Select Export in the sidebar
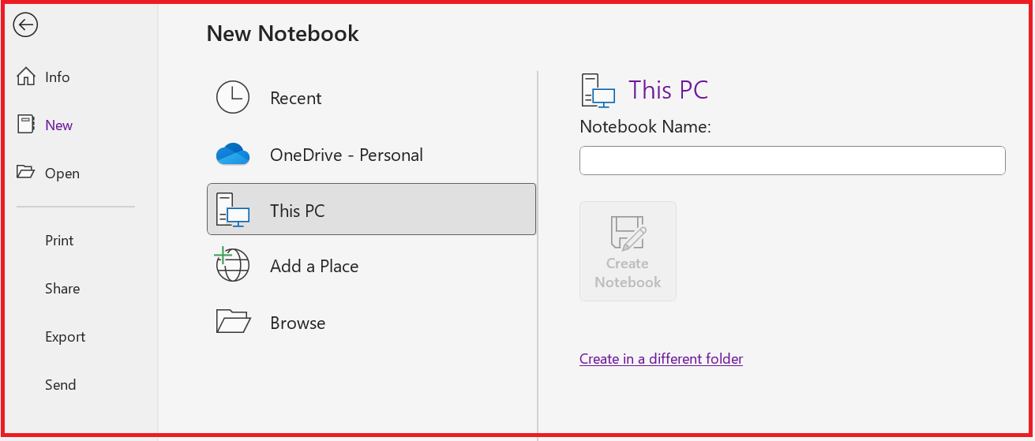The width and height of the screenshot is (1035, 441). tap(65, 337)
